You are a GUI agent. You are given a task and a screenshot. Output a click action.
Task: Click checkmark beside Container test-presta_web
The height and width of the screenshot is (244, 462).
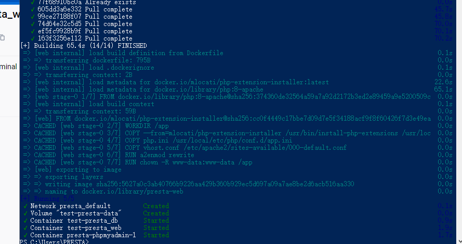(x=25, y=228)
